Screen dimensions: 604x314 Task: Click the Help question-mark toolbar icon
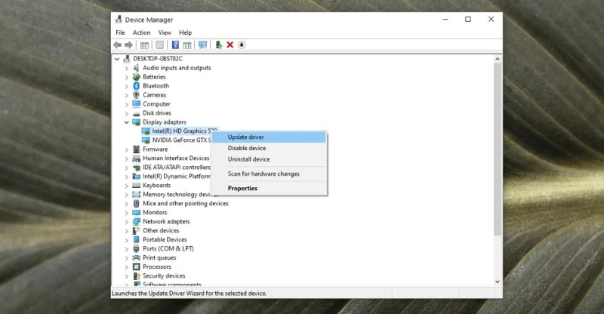[175, 45]
